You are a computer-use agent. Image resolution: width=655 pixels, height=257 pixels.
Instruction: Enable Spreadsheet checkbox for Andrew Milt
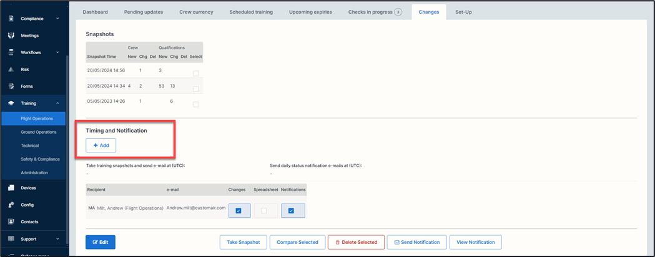pos(264,211)
